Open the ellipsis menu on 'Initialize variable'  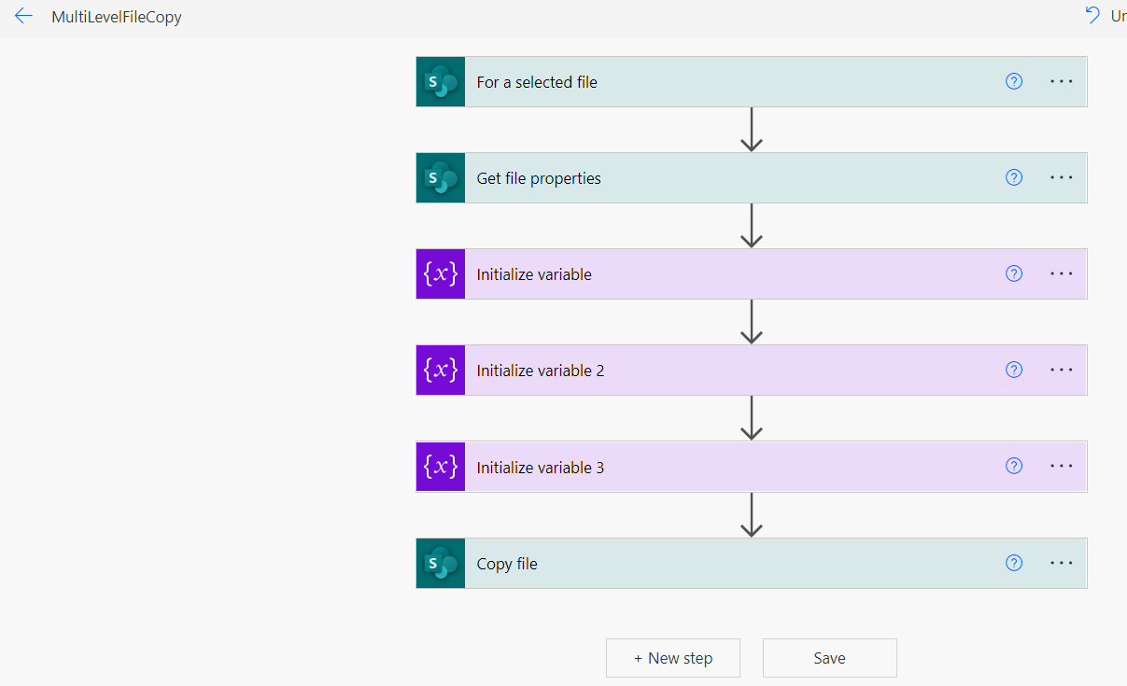(x=1062, y=273)
